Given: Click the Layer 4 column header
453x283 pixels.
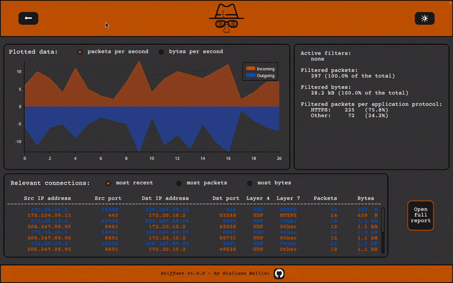Looking at the screenshot, I should (258, 199).
